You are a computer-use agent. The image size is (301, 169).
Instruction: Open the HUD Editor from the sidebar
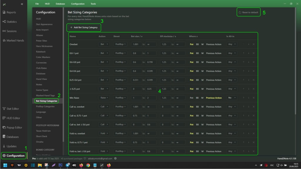click(13, 118)
